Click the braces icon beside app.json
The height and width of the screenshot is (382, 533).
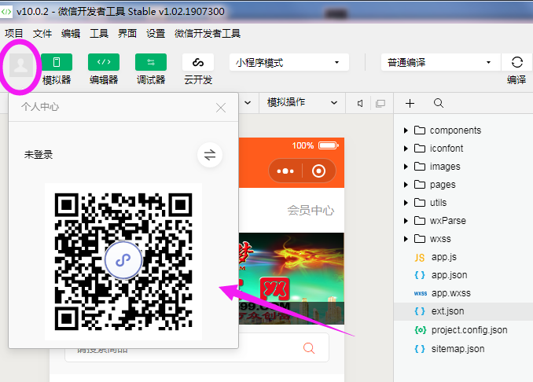(x=420, y=275)
